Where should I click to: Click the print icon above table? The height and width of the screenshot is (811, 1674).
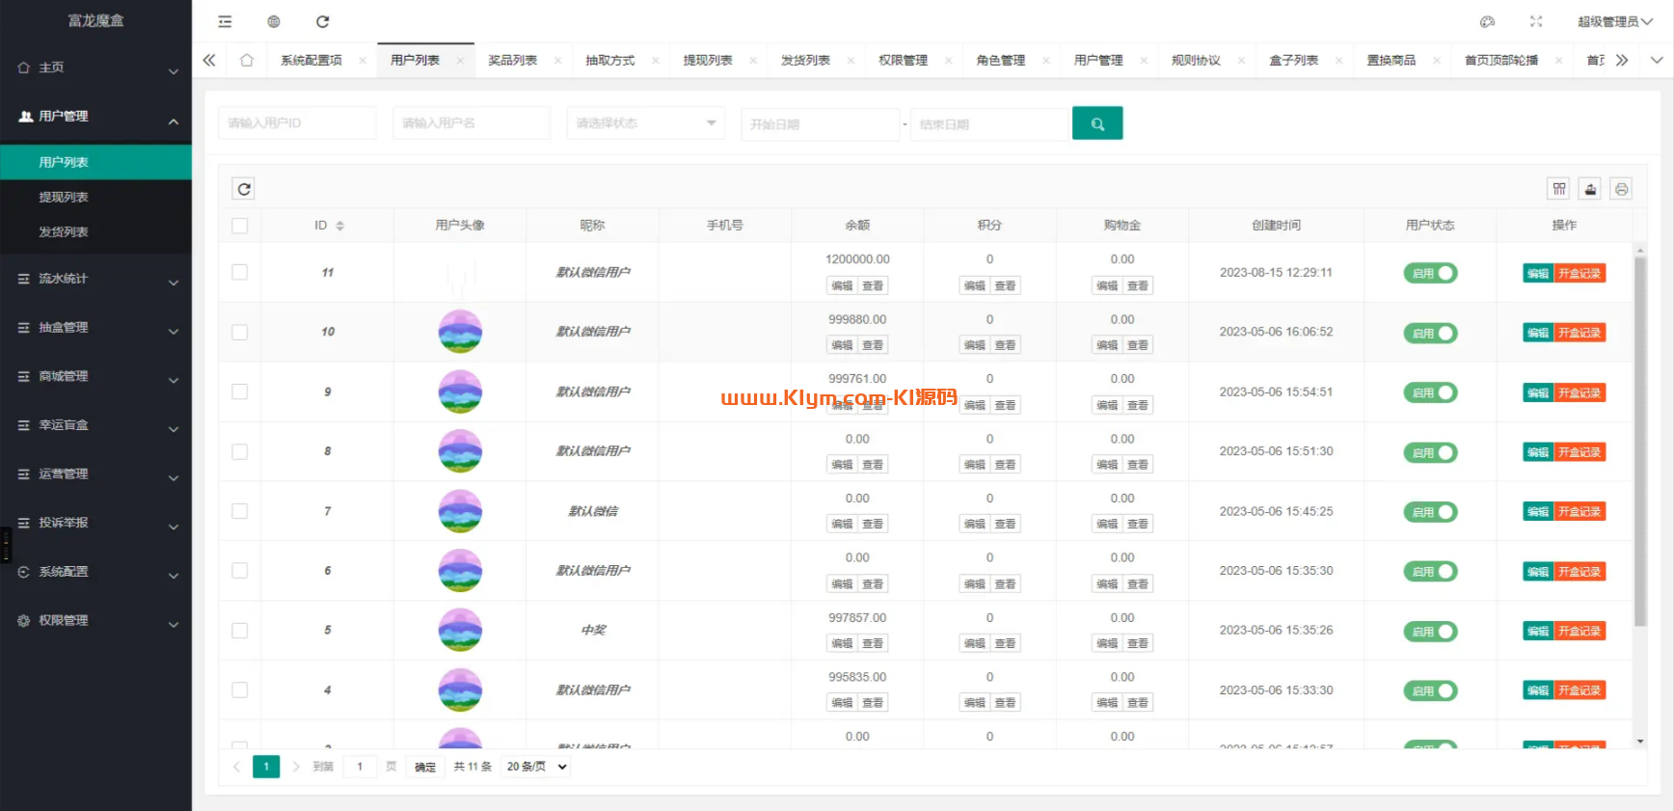pos(1622,189)
